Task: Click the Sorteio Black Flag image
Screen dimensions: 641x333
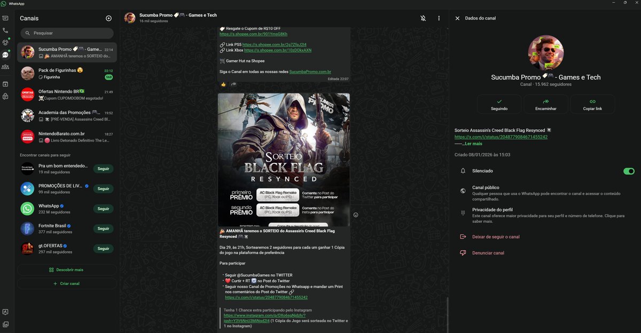Action: 284,160
